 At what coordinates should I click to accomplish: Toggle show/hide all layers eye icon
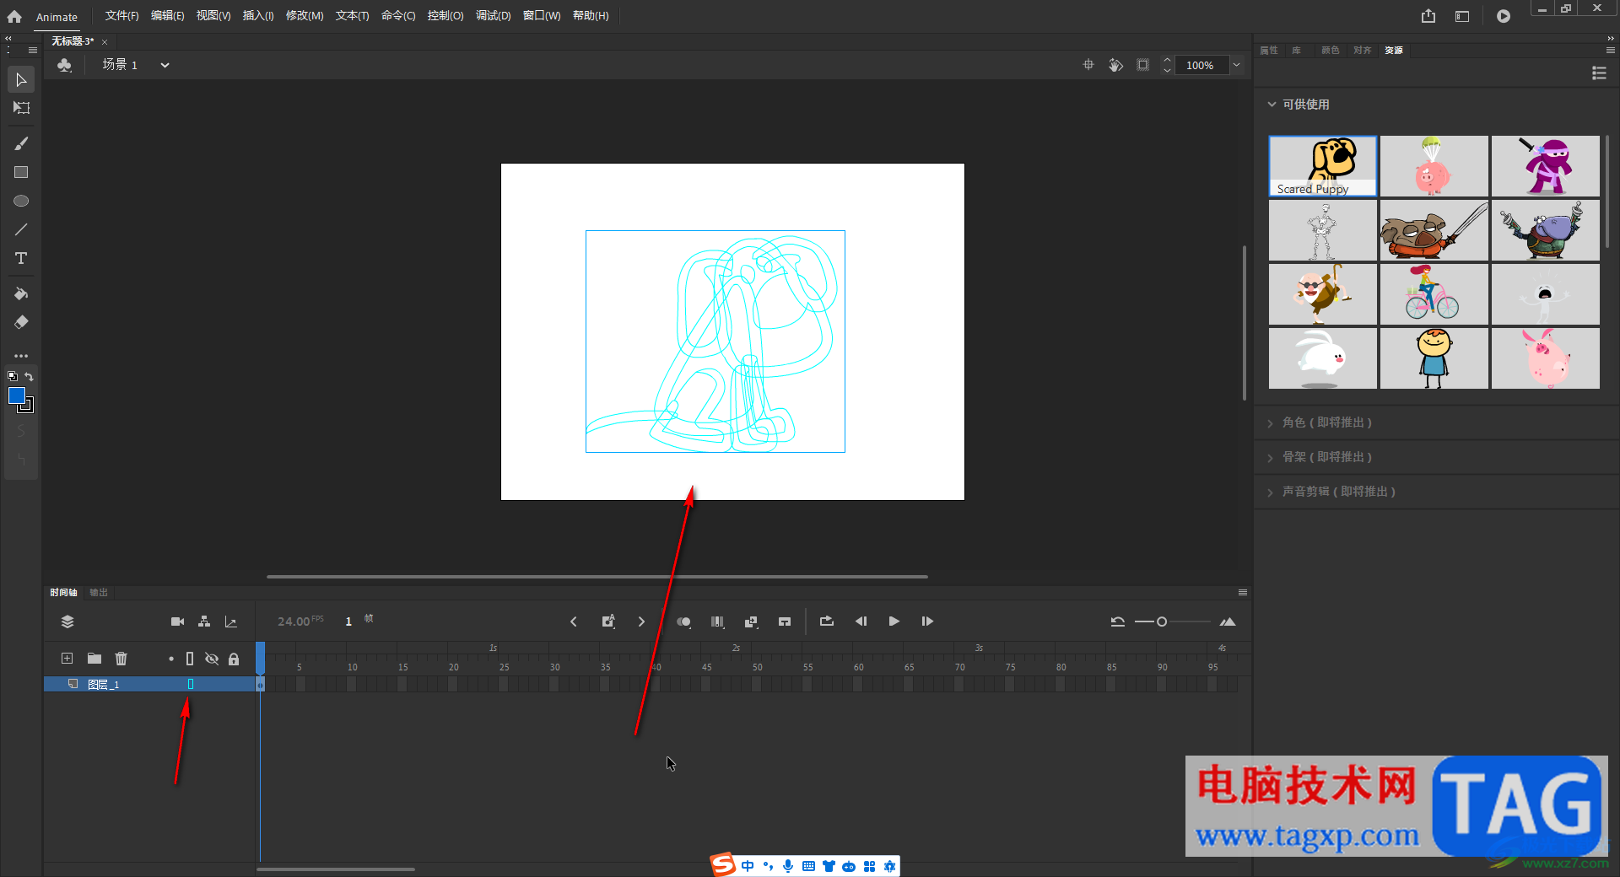(212, 659)
